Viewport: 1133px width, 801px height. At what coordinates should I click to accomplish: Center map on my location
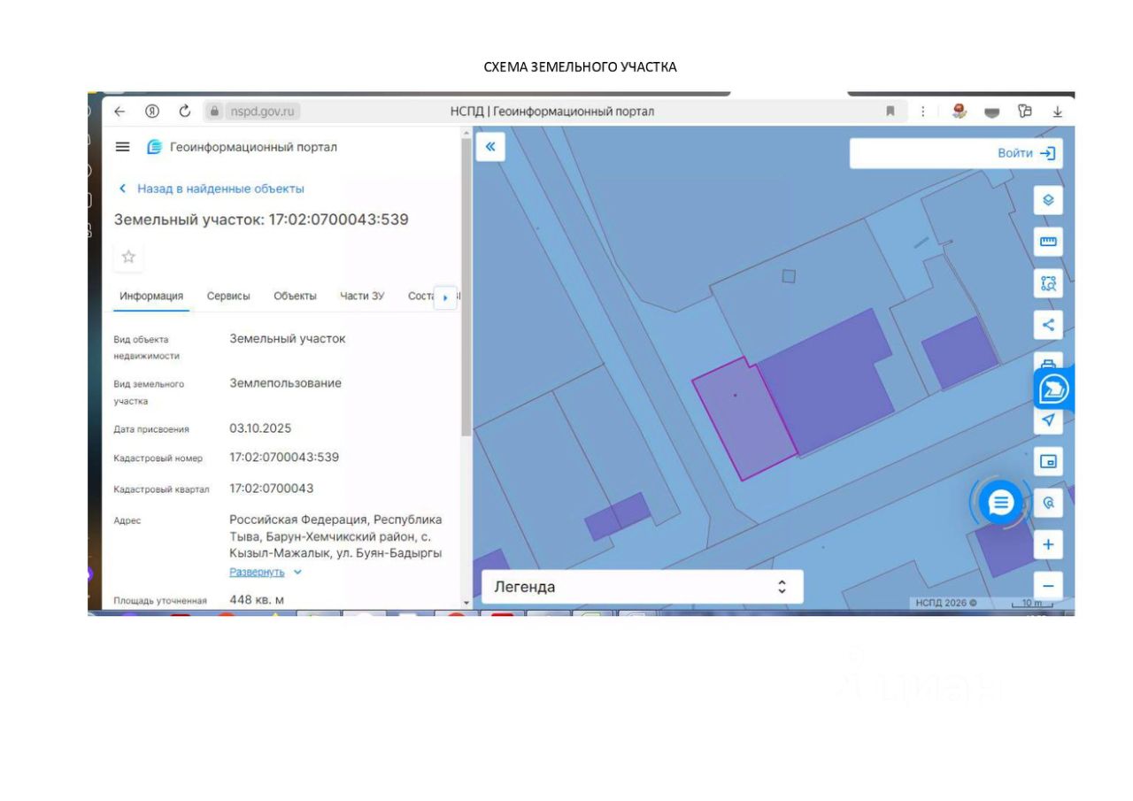click(x=1048, y=420)
